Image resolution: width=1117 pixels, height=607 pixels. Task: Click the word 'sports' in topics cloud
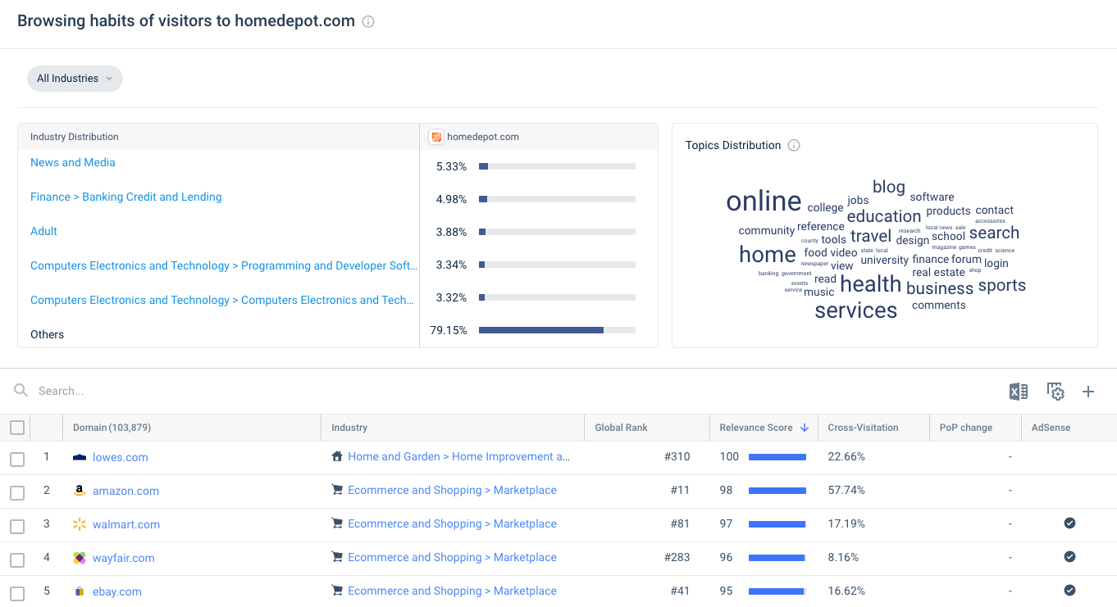click(1002, 285)
